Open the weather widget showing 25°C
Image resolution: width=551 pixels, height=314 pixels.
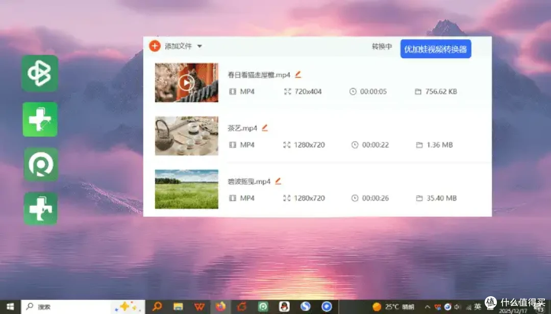[x=393, y=307]
